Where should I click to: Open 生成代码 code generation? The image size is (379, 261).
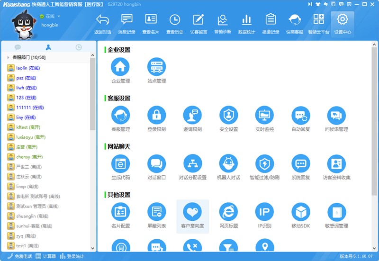click(x=120, y=163)
